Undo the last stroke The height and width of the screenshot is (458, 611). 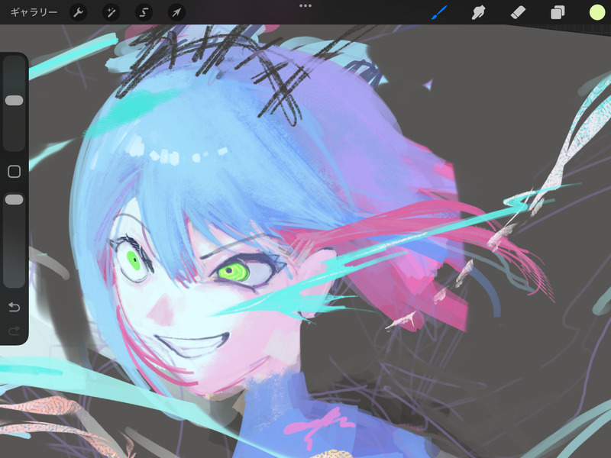coord(14,308)
